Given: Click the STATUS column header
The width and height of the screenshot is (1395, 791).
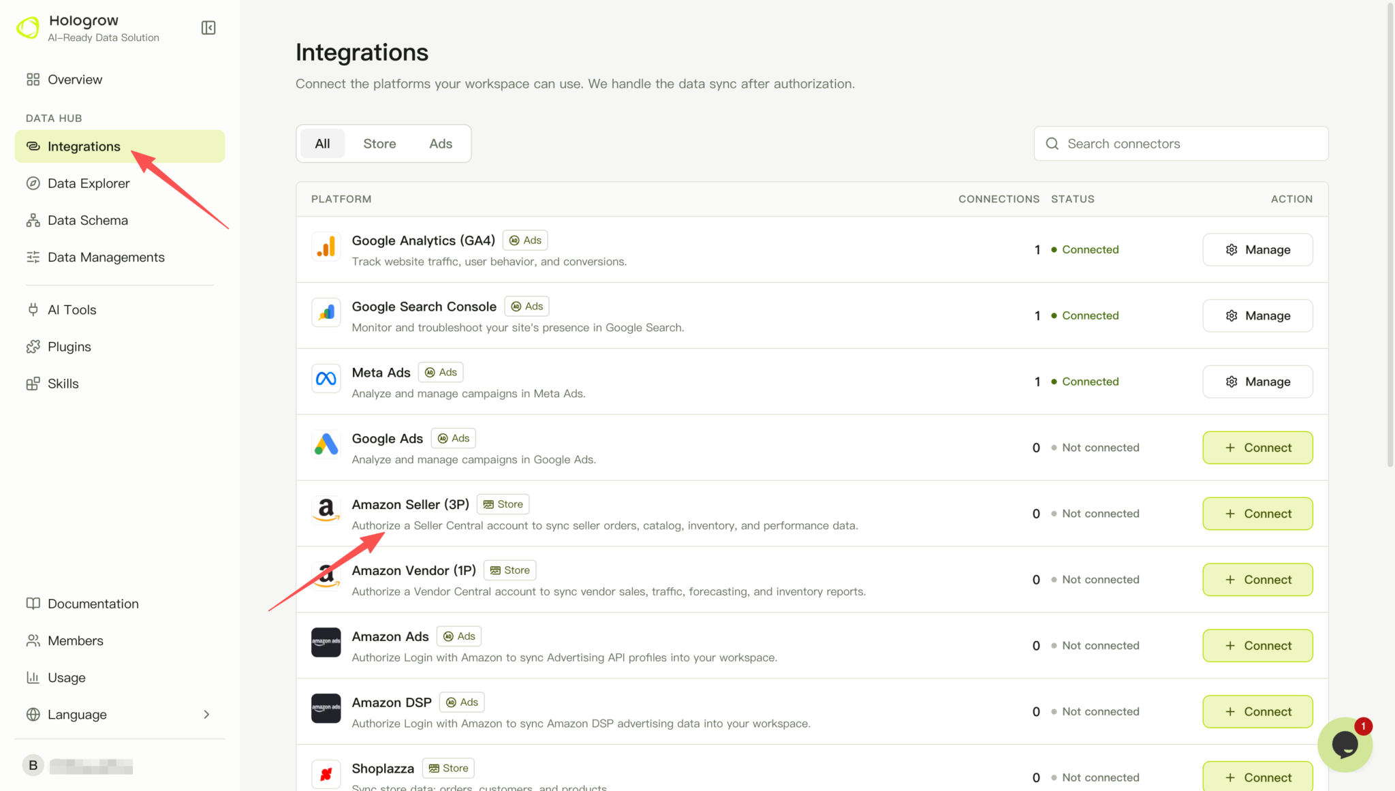Looking at the screenshot, I should [1073, 199].
